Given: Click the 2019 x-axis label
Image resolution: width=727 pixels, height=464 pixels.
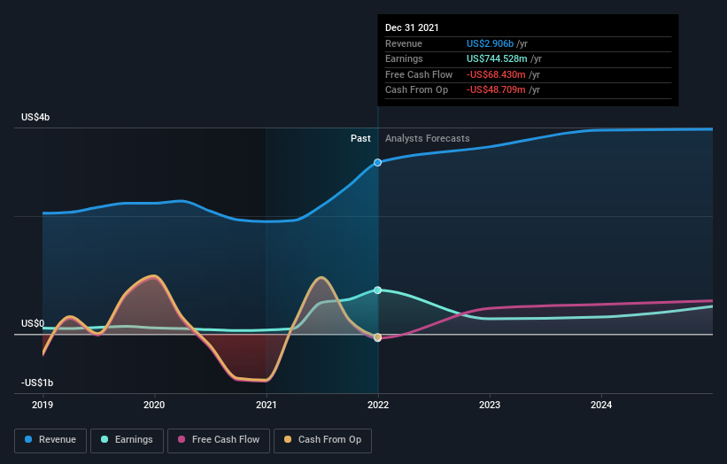Looking at the screenshot, I should (x=43, y=406).
